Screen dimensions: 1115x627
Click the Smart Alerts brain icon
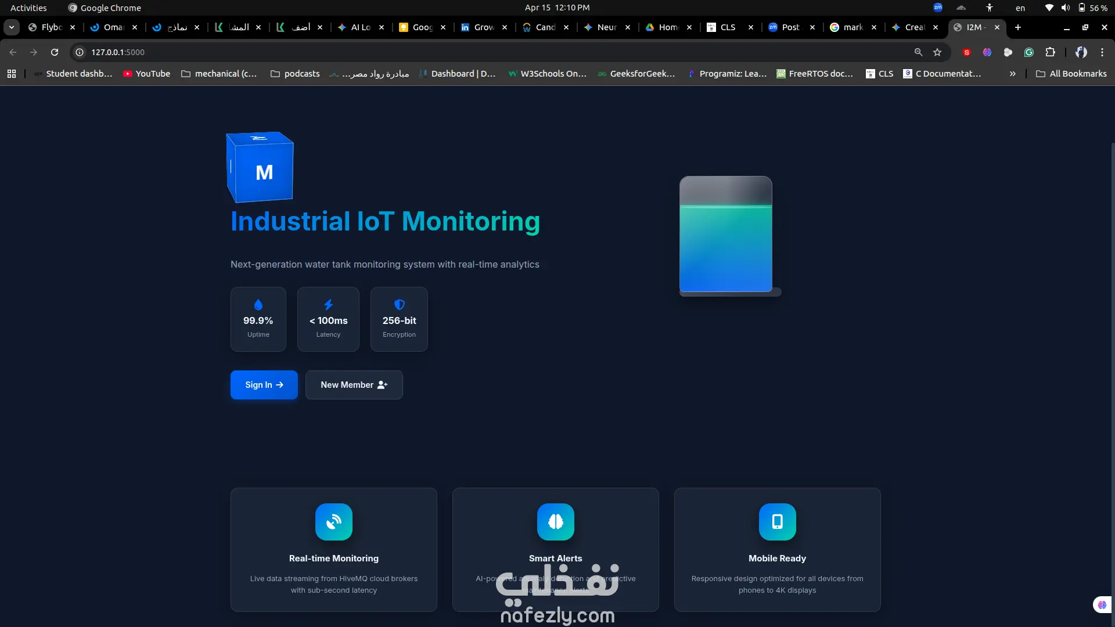point(555,521)
